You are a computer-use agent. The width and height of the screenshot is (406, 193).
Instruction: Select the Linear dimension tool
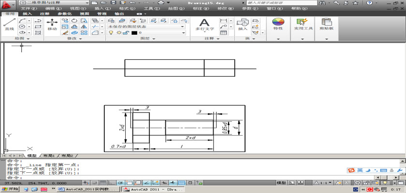tap(223, 21)
